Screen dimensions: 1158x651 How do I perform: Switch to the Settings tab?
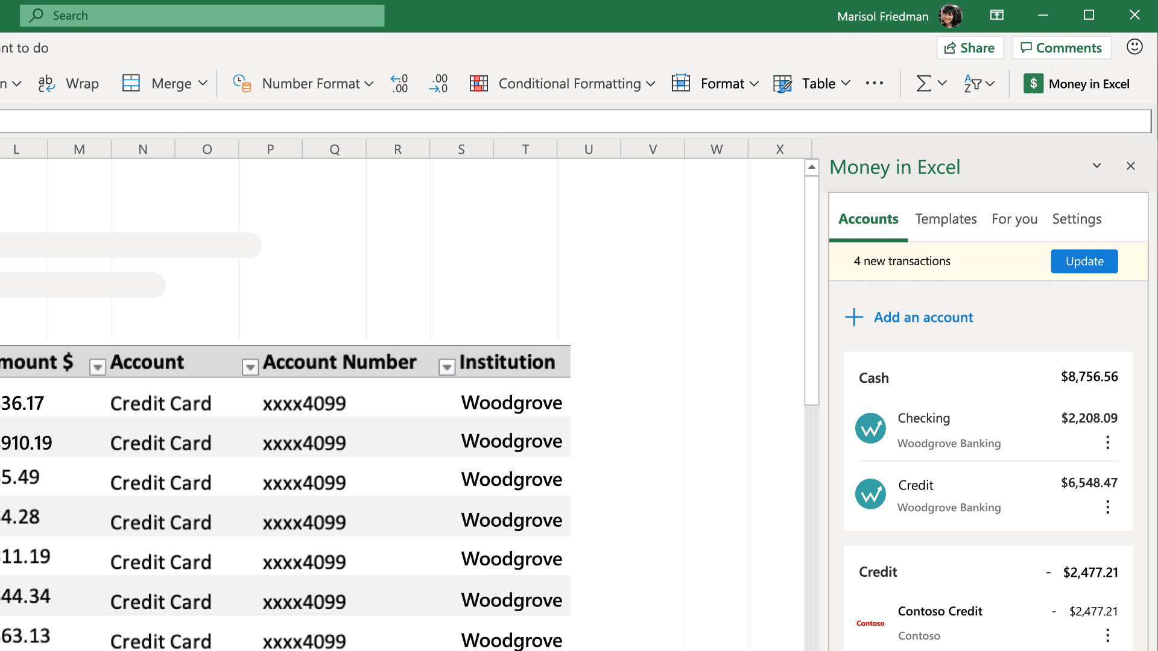[x=1078, y=219]
